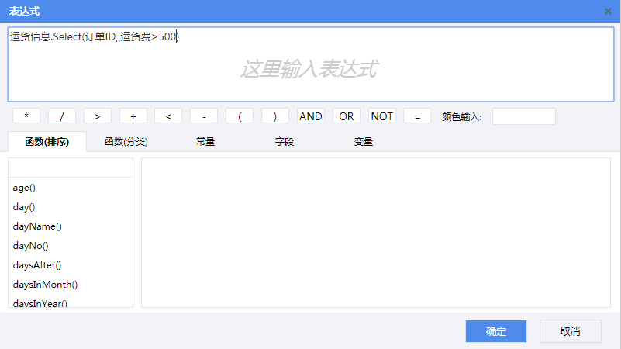Insert the plus (+) operator
Screen dimensions: 621x349
(133, 116)
